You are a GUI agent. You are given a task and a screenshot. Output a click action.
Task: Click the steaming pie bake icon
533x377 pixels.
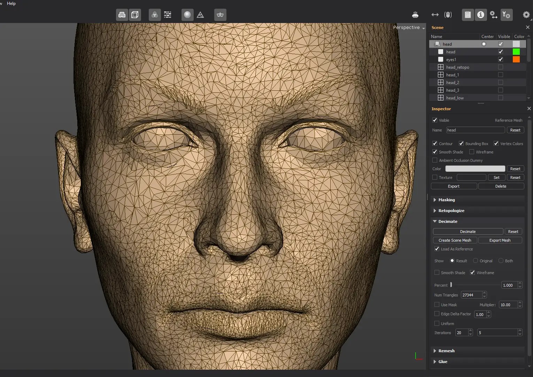point(415,15)
